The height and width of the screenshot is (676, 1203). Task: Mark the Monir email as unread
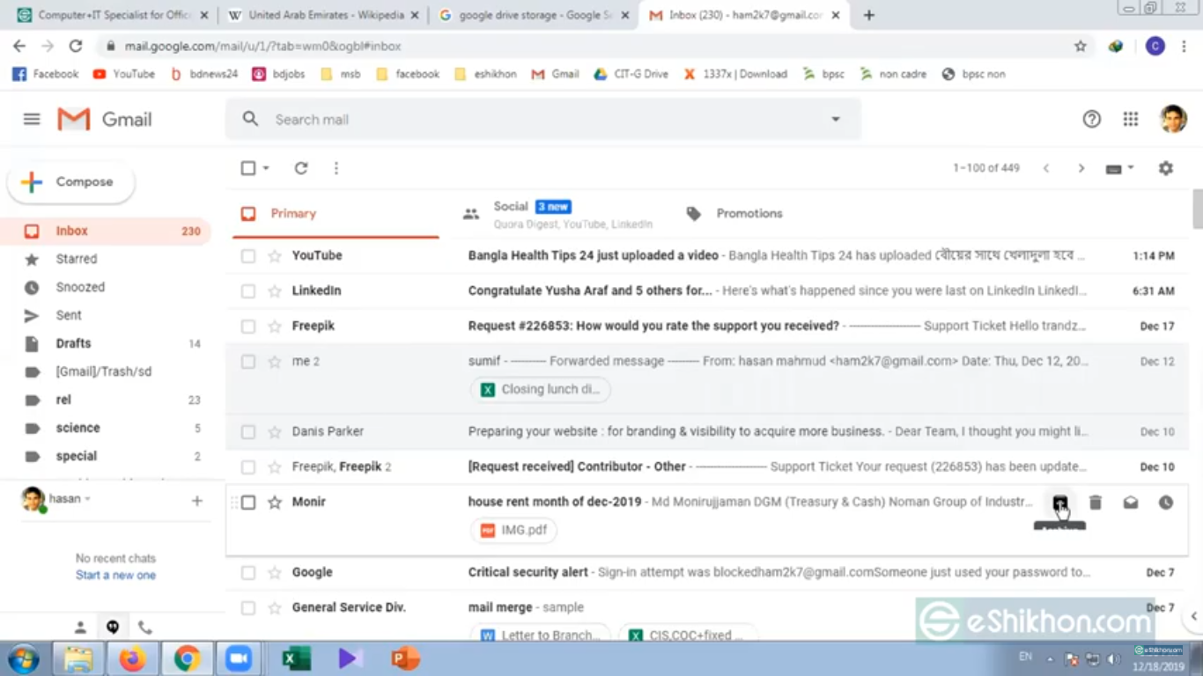[x=1131, y=503]
